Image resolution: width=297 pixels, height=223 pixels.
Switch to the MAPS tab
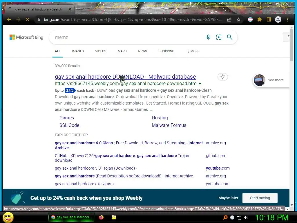click(122, 51)
